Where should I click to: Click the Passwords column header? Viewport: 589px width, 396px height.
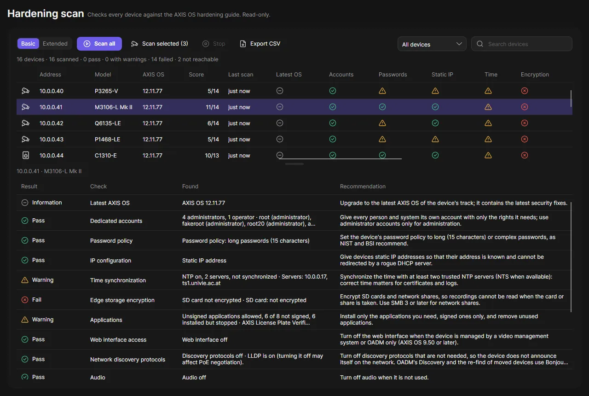393,75
